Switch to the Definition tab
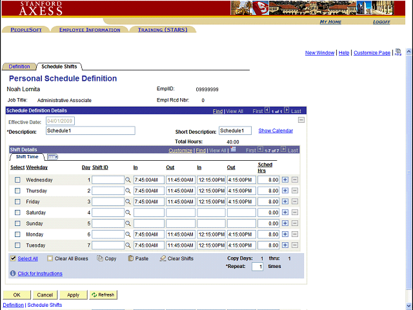Viewport: 413px width, 310px height. coord(19,67)
